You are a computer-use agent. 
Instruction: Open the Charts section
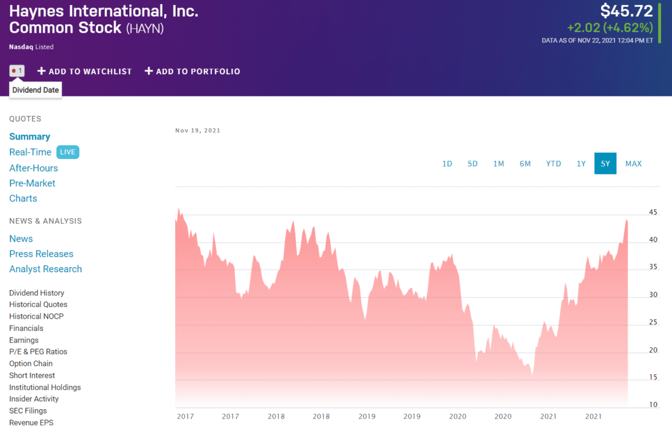[x=23, y=198]
